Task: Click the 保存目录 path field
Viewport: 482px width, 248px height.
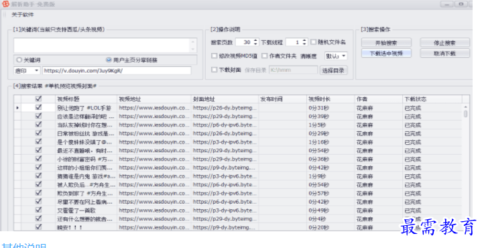Action: 293,70
